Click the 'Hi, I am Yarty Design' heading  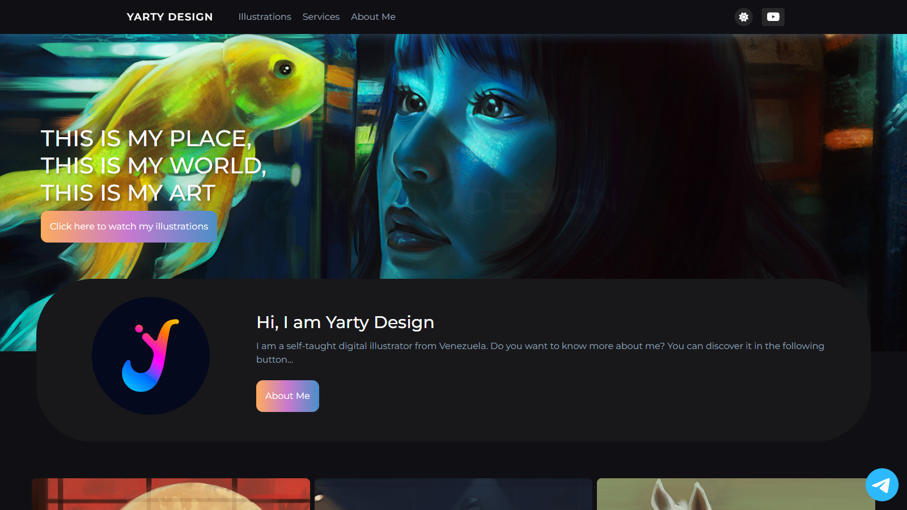coord(345,322)
